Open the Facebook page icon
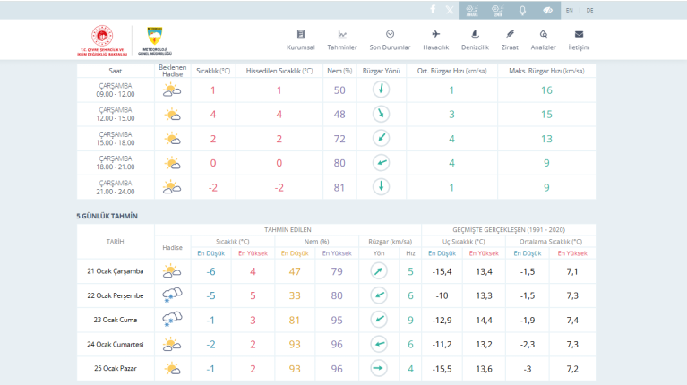This screenshot has width=687, height=385. pos(433,10)
